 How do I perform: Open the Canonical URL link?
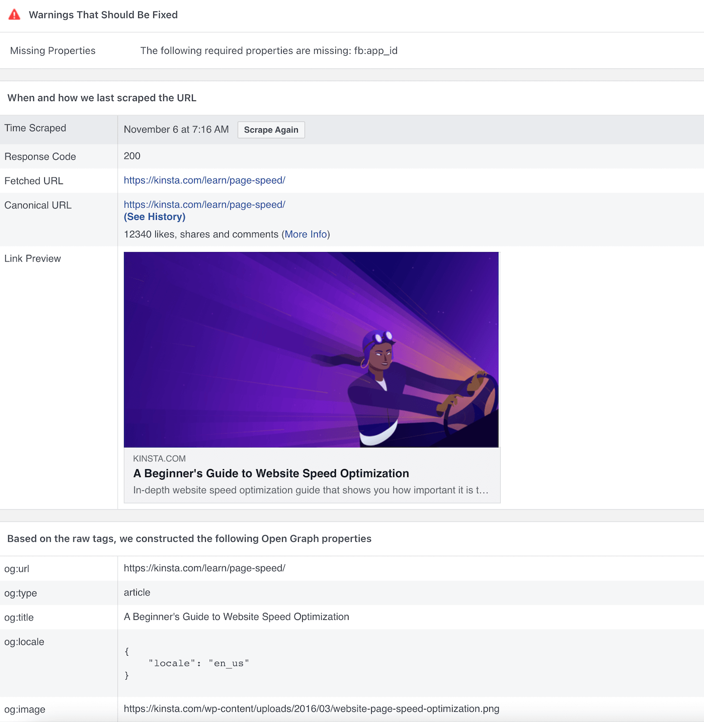204,205
